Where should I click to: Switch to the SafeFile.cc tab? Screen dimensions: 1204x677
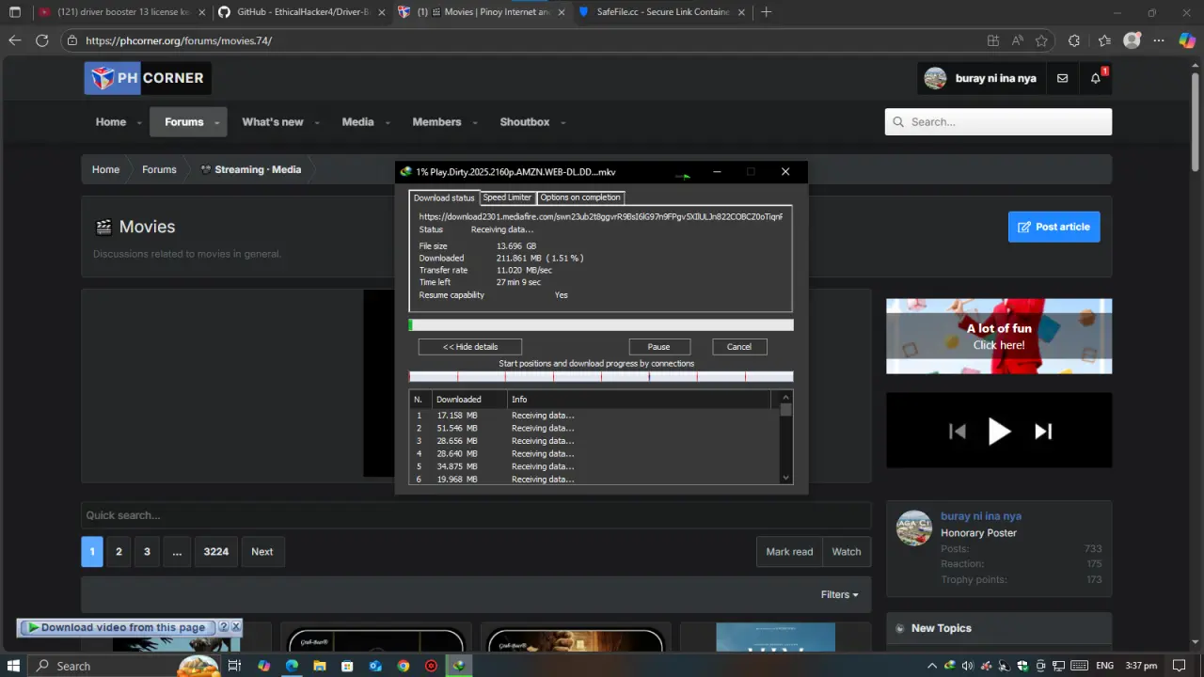[x=661, y=12]
